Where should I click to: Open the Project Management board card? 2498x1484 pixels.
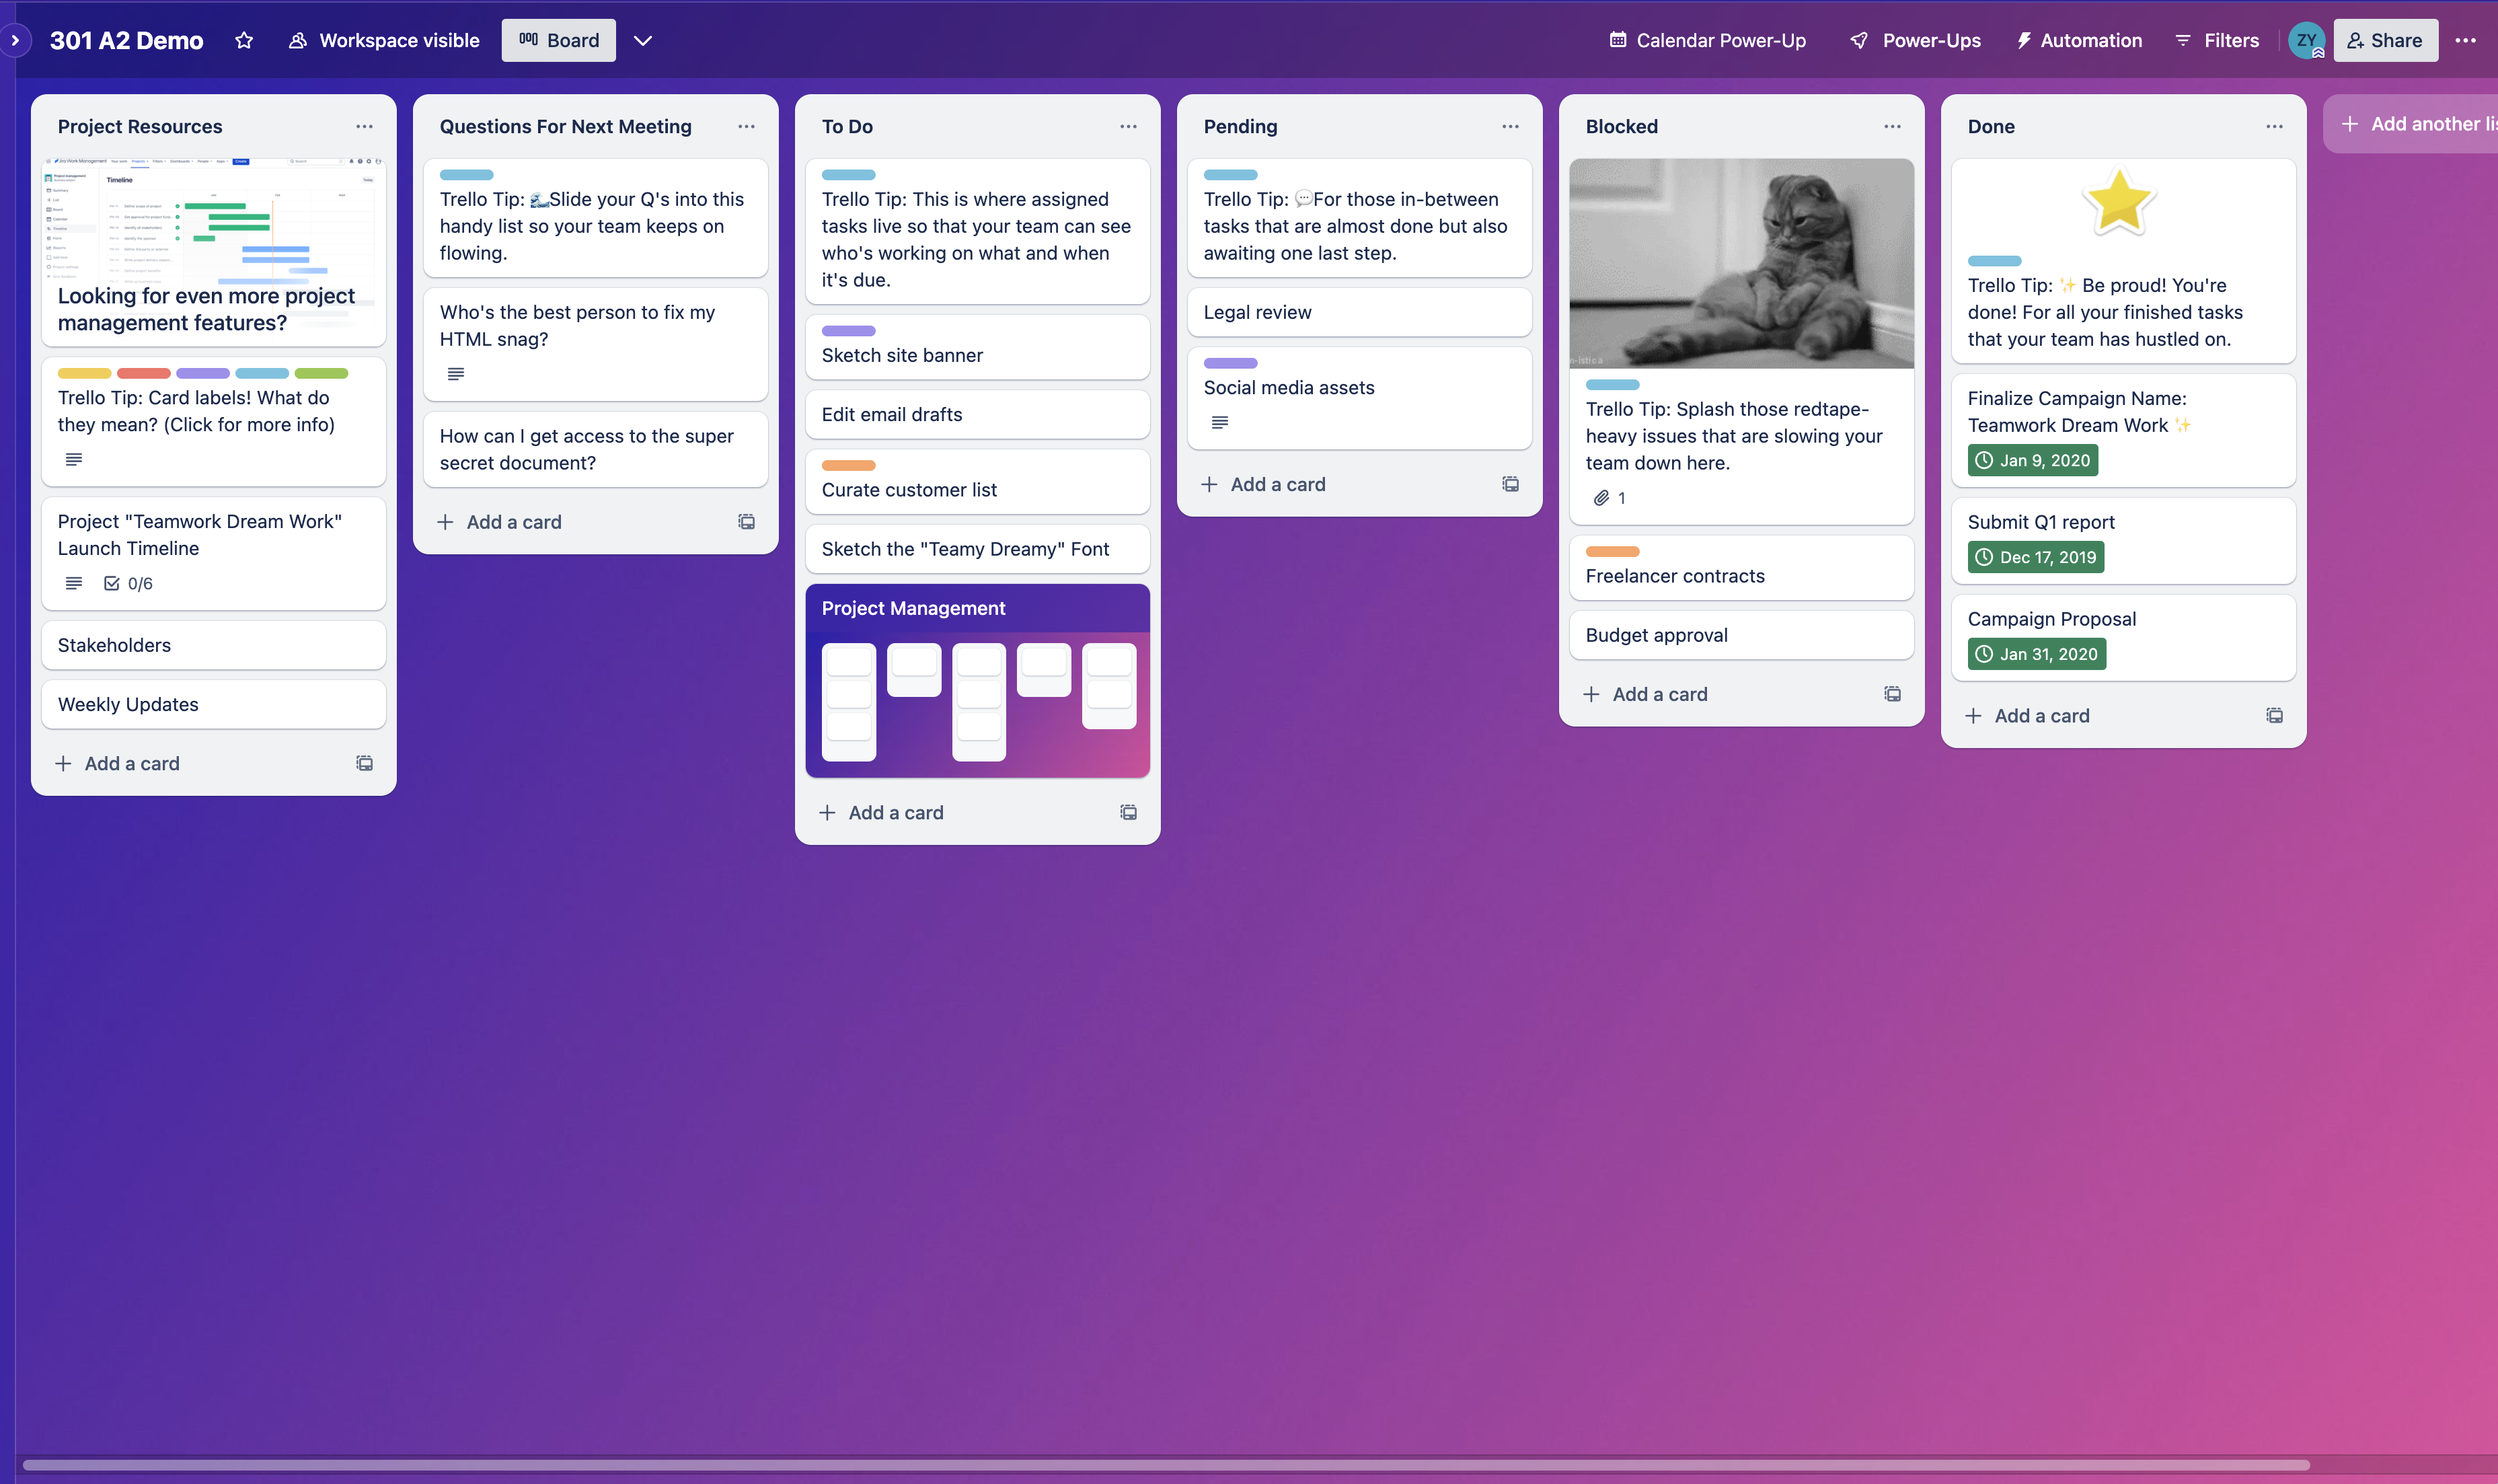(x=977, y=680)
